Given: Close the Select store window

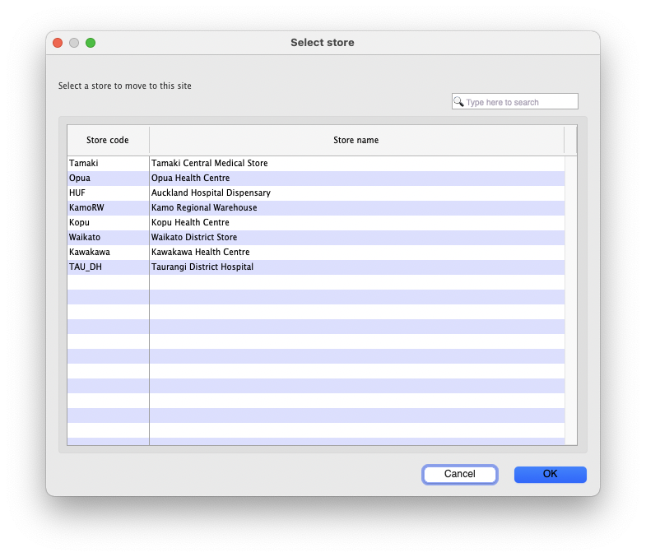Looking at the screenshot, I should 58,43.
